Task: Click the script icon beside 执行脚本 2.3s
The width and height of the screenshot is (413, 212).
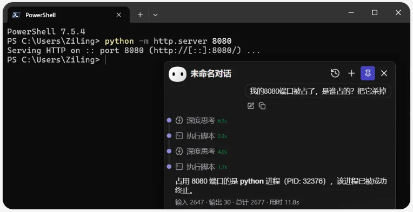Action: [179, 136]
